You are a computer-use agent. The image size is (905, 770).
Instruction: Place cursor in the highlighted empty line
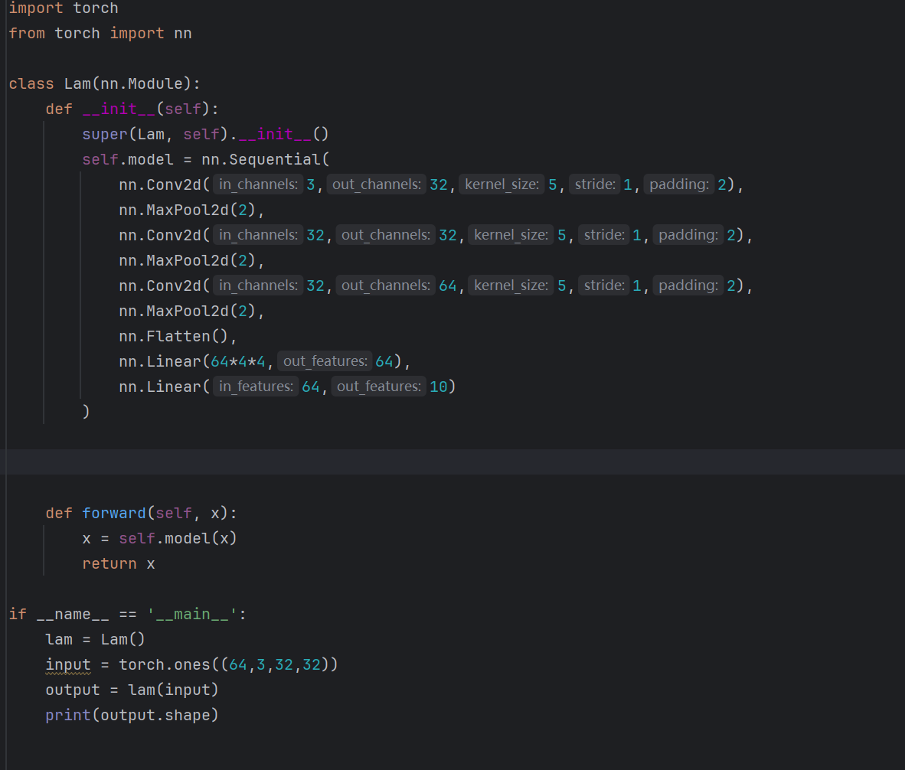(452, 462)
